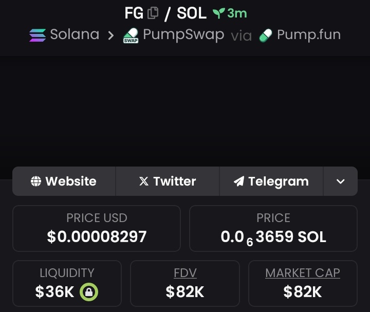370x312 pixels.
Task: Click the PRICE USD value box
Action: 97,228
